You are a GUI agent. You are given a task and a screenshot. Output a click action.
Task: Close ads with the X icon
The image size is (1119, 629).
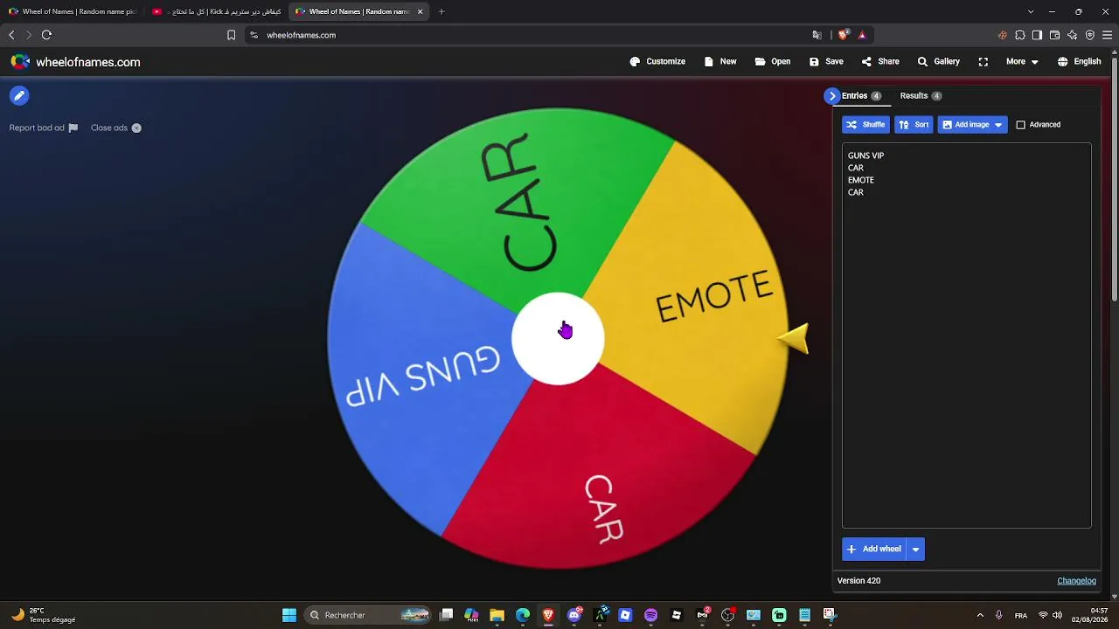(136, 128)
